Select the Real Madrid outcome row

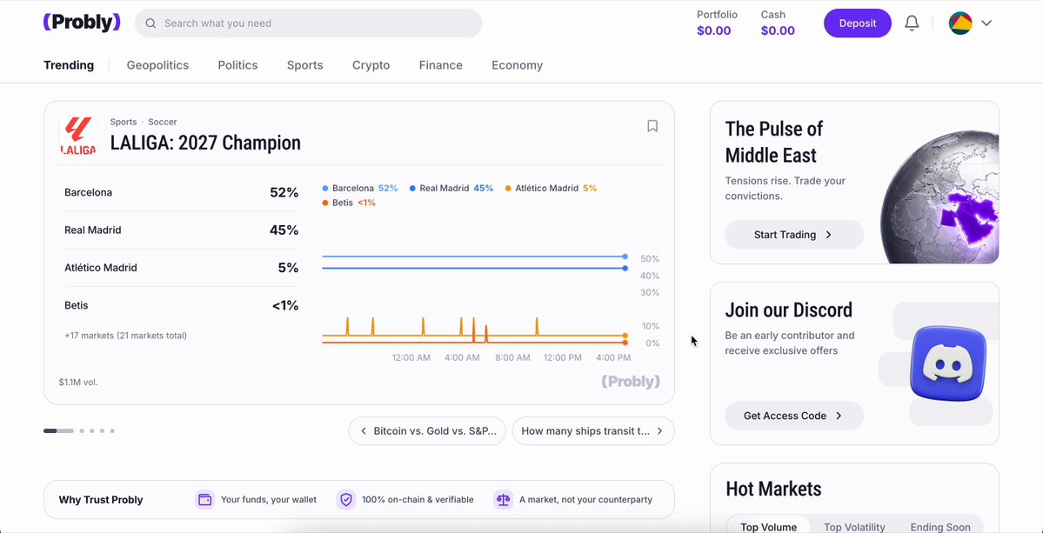pos(181,230)
